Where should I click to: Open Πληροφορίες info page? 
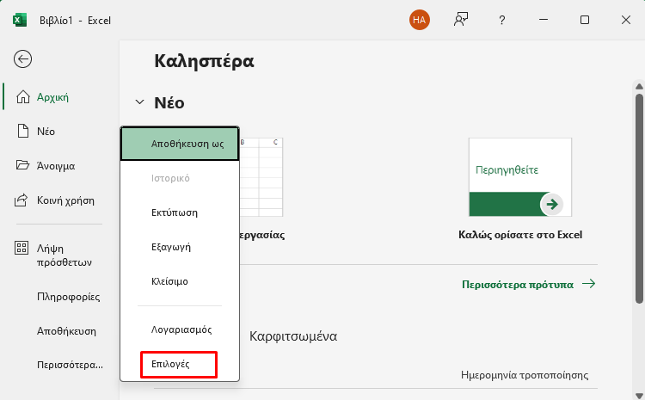click(x=68, y=297)
